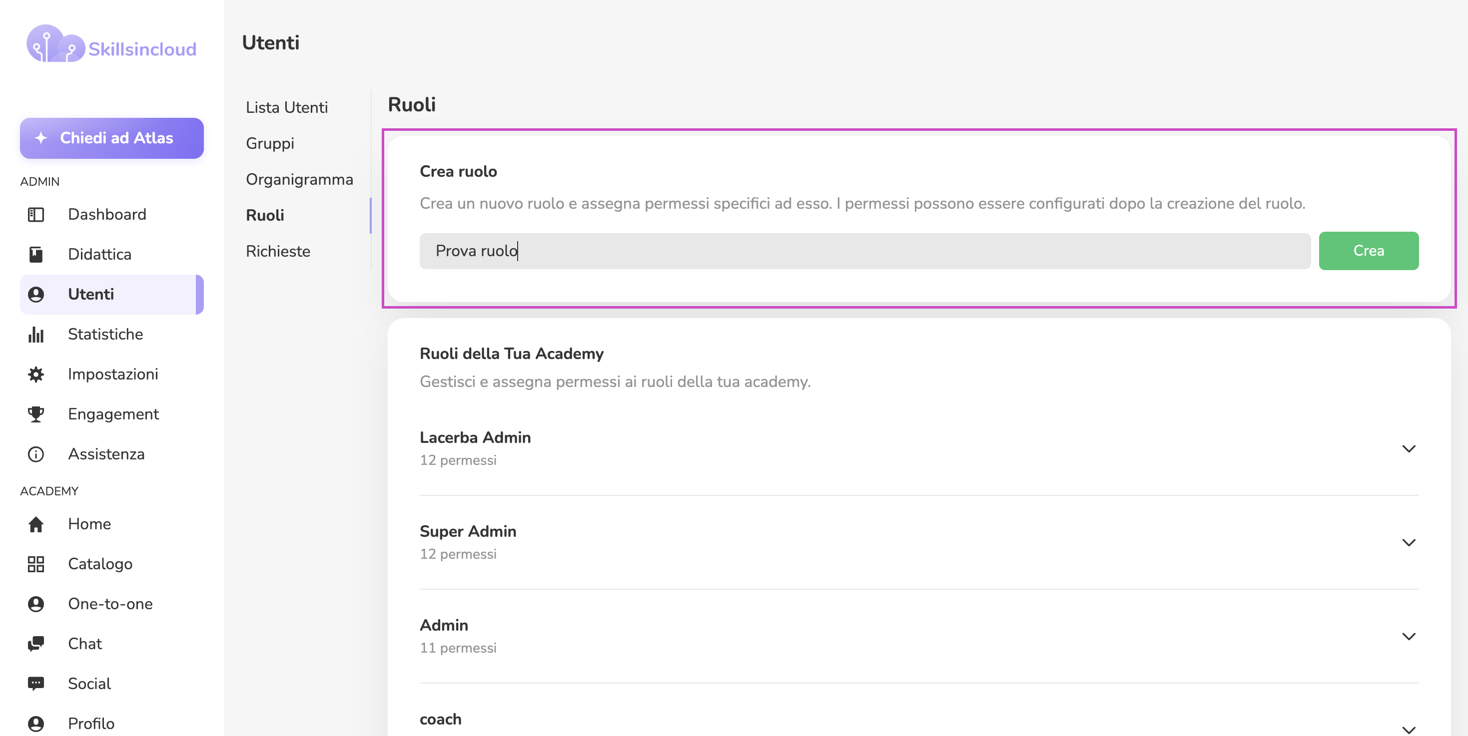Click the Engagement trophy icon

(36, 414)
